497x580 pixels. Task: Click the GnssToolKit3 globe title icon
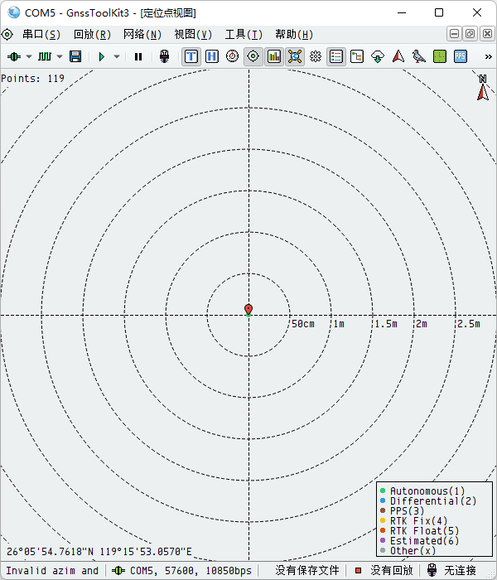[14, 12]
